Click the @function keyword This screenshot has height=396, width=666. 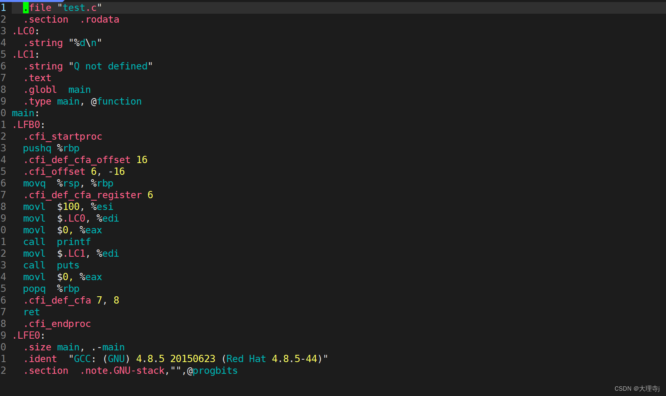116,101
